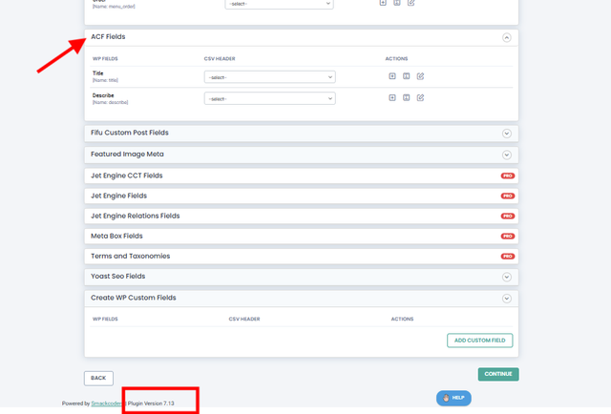Viewport: 611px width, 414px height.
Task: Toggle the Create WP Custom Fields chevron
Action: coord(506,299)
